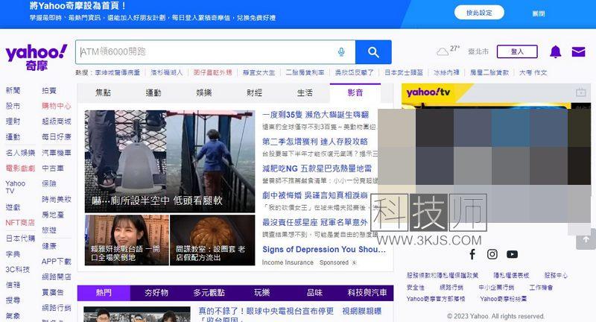Open the mail envelope icon
Screen dimensions: 596x322
(578, 51)
